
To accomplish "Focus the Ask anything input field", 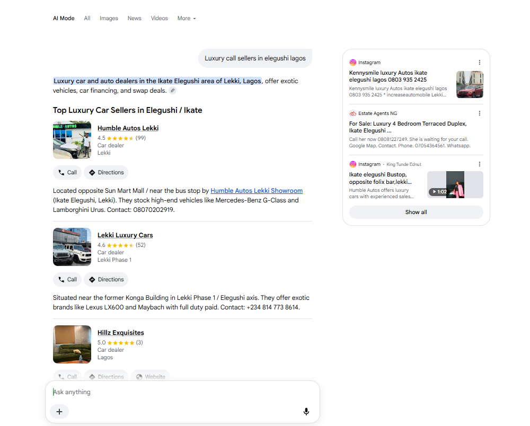I will coord(182,392).
